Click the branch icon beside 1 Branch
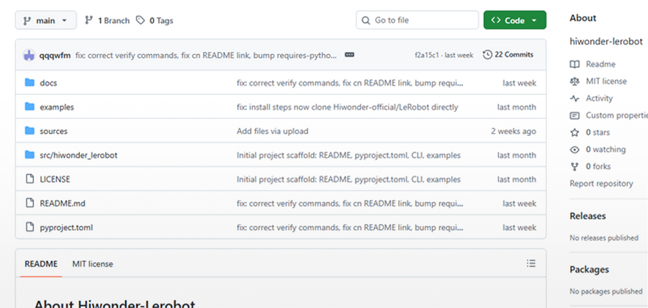 [x=89, y=20]
